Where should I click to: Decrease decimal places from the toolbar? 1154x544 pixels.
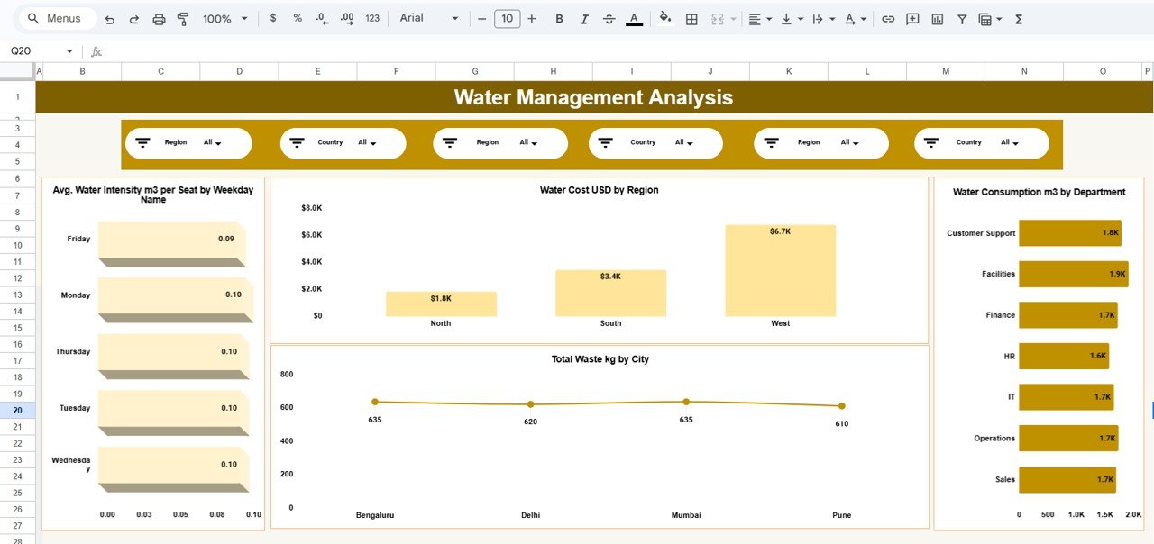[320, 18]
